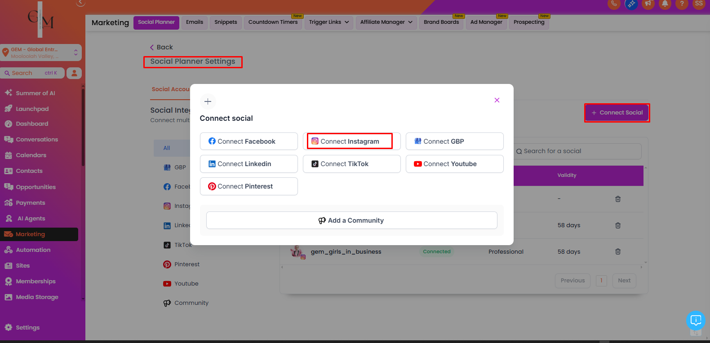Expand the Trigger Links dropdown

point(329,22)
